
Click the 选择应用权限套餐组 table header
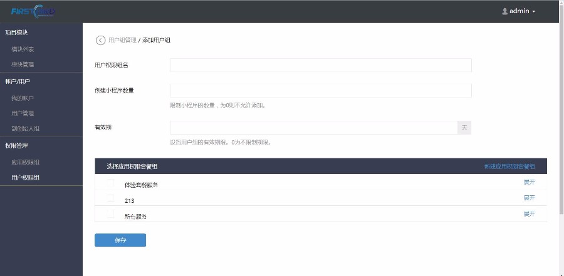click(132, 166)
